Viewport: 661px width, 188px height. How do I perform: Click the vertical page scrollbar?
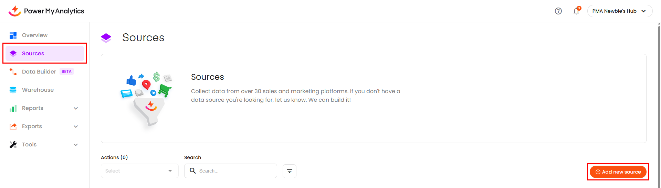(659, 103)
